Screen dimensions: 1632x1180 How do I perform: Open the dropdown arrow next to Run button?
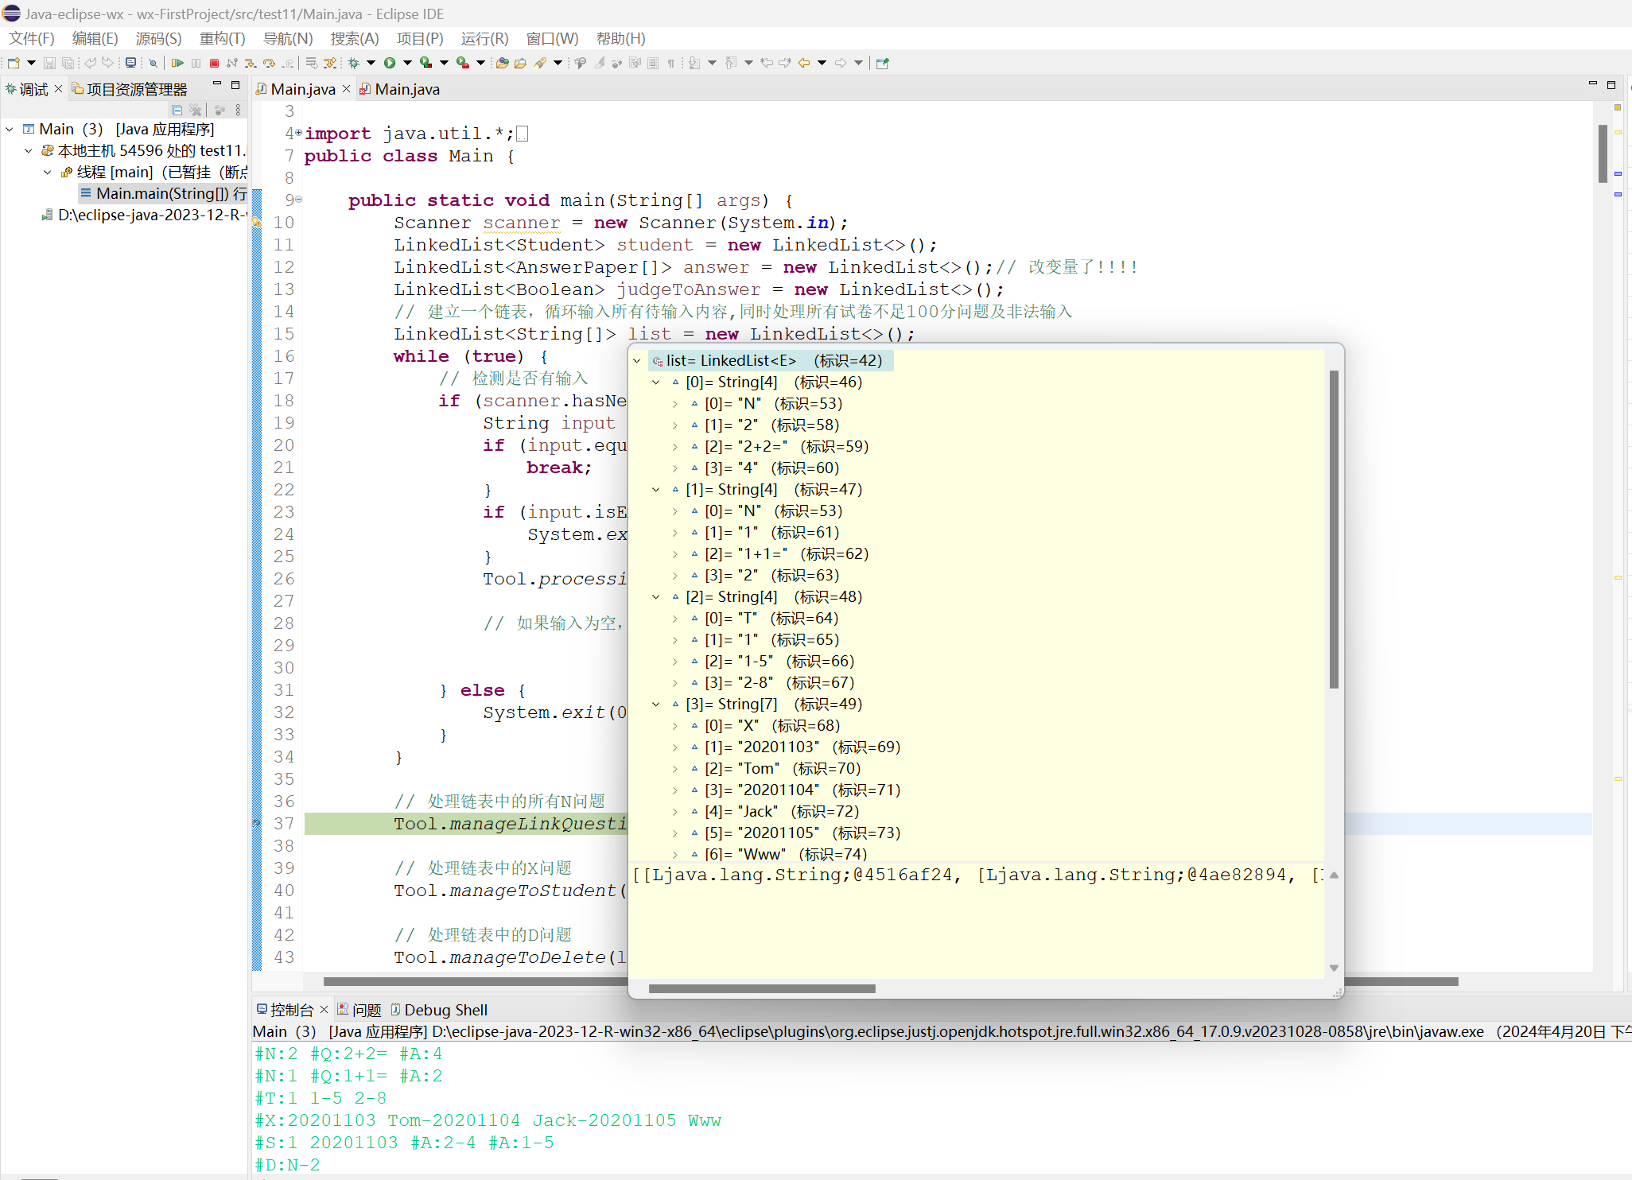(407, 63)
